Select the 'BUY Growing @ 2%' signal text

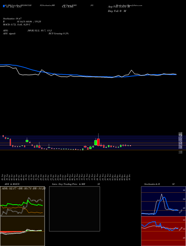58,34
